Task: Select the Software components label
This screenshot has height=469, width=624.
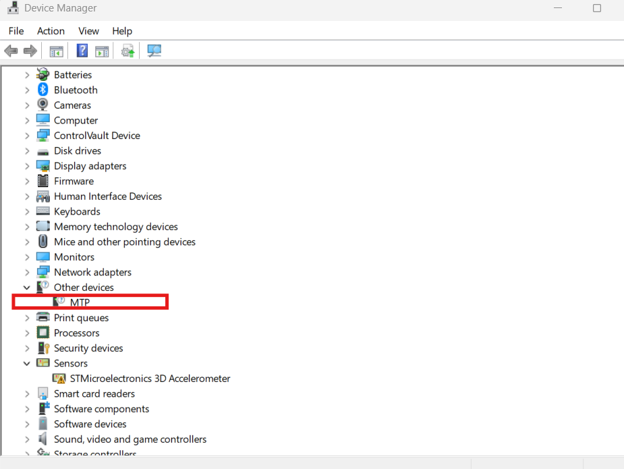Action: (x=101, y=409)
